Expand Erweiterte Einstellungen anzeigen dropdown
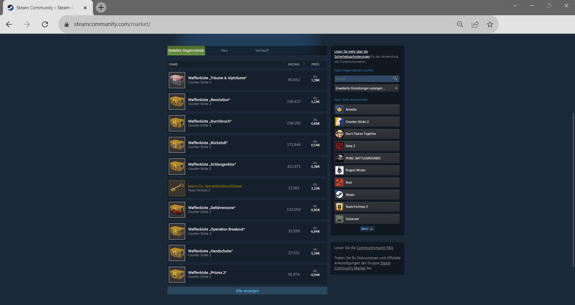 (367, 88)
